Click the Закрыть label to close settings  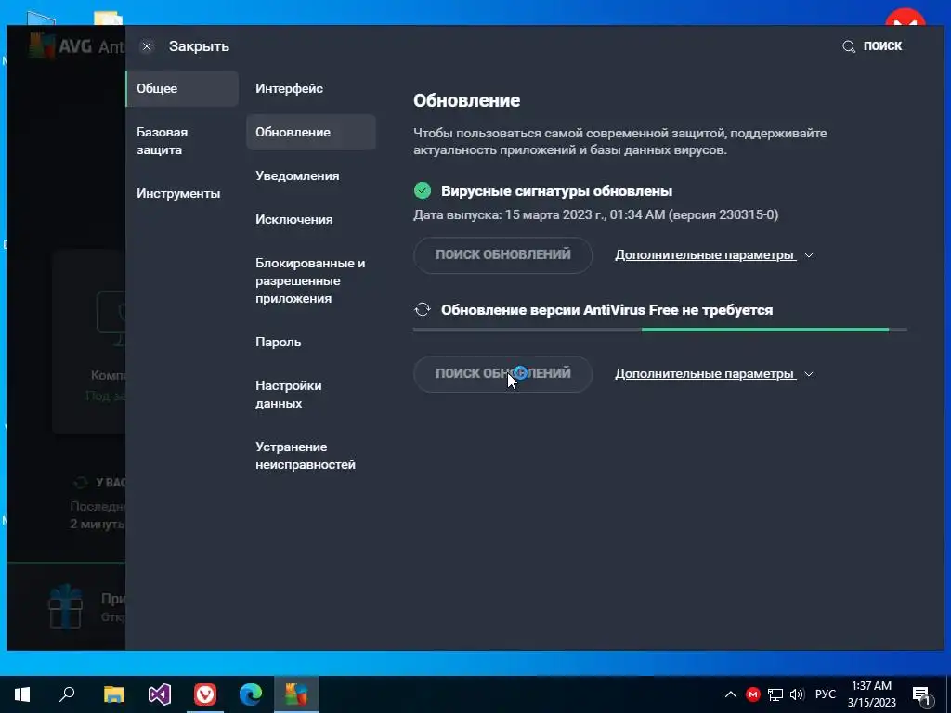click(x=199, y=46)
